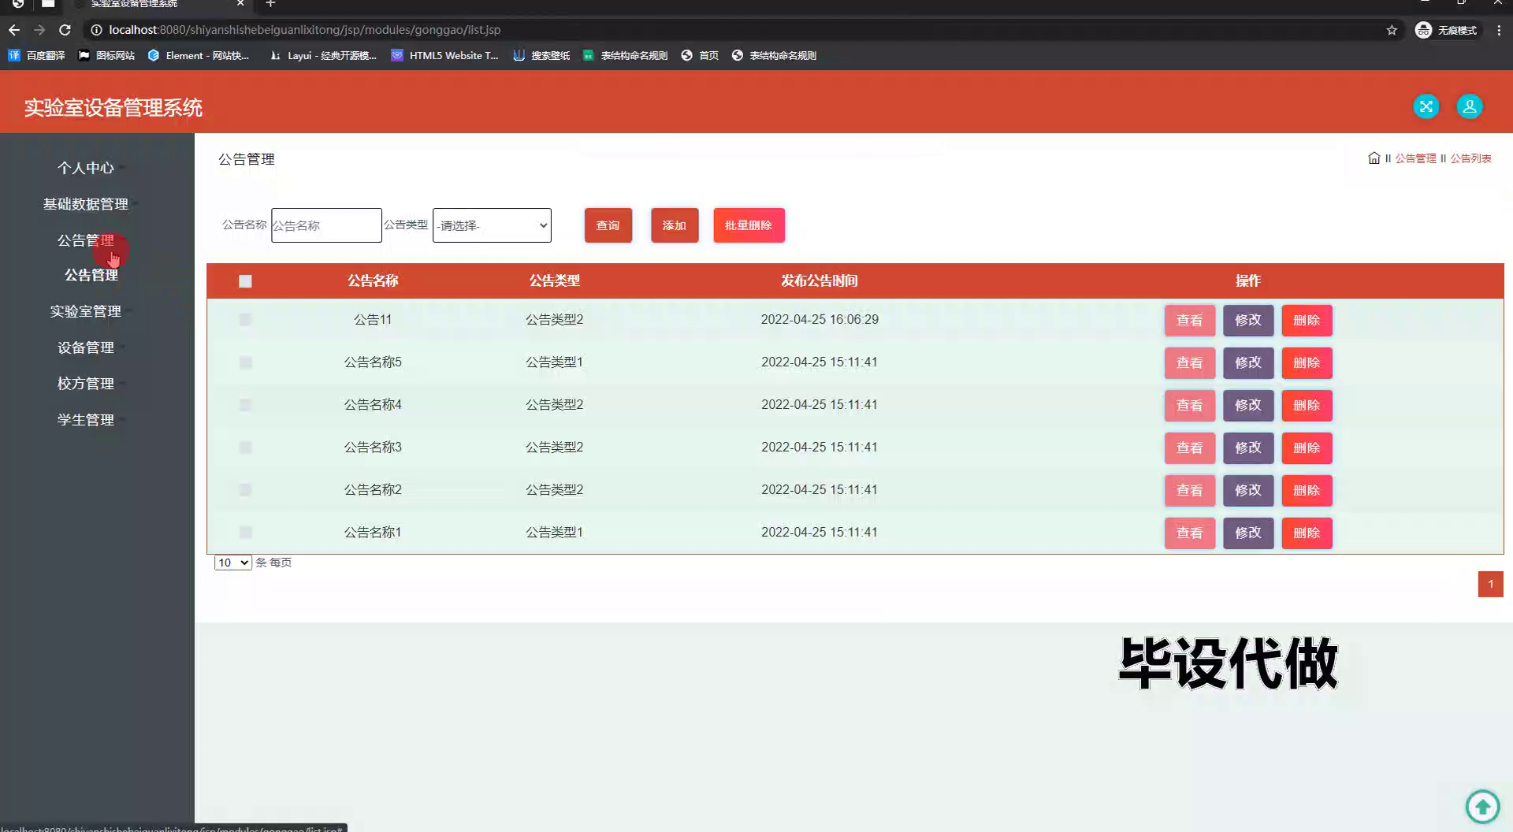Open the 搜索壁纸 bookmark

coord(541,55)
